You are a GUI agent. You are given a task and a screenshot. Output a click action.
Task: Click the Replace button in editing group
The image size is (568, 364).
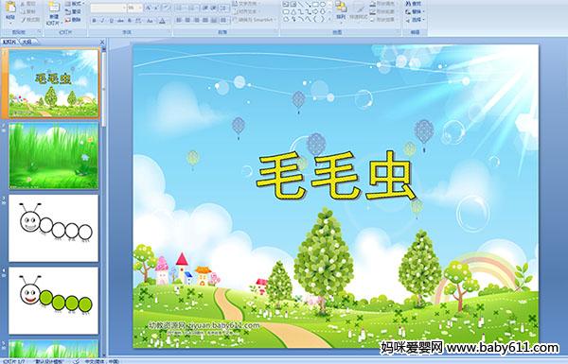click(414, 11)
